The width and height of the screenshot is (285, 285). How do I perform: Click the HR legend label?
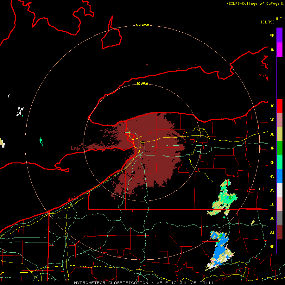[272, 148]
